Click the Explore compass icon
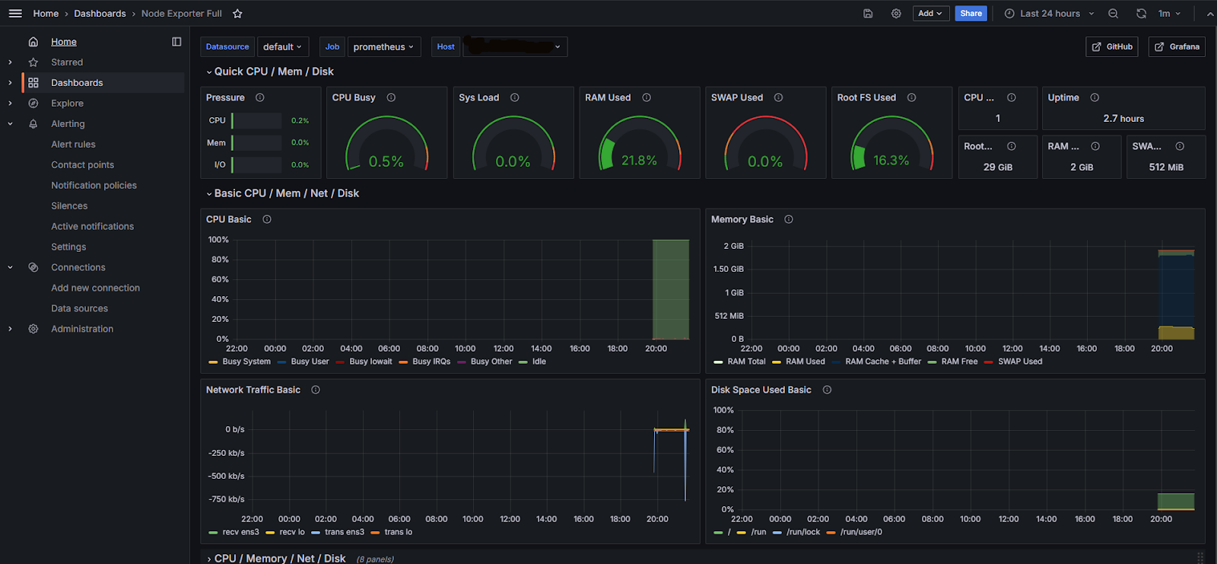The image size is (1217, 564). tap(33, 104)
